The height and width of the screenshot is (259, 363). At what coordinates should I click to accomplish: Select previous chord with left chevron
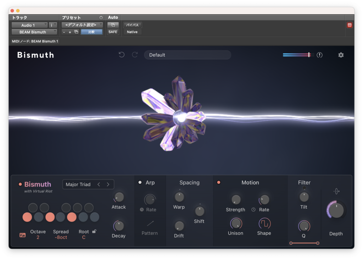[x=99, y=184]
